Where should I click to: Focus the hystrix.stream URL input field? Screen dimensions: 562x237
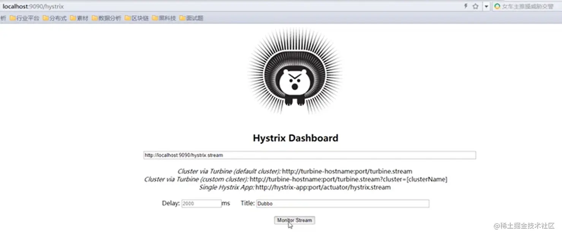click(x=309, y=155)
